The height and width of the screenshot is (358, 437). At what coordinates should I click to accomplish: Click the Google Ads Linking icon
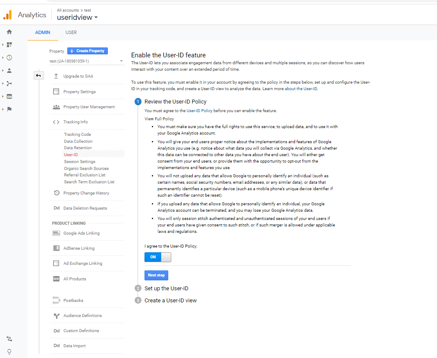click(x=57, y=233)
